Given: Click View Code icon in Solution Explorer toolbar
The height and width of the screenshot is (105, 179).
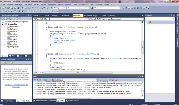Looking at the screenshot, I should [x=14, y=18].
